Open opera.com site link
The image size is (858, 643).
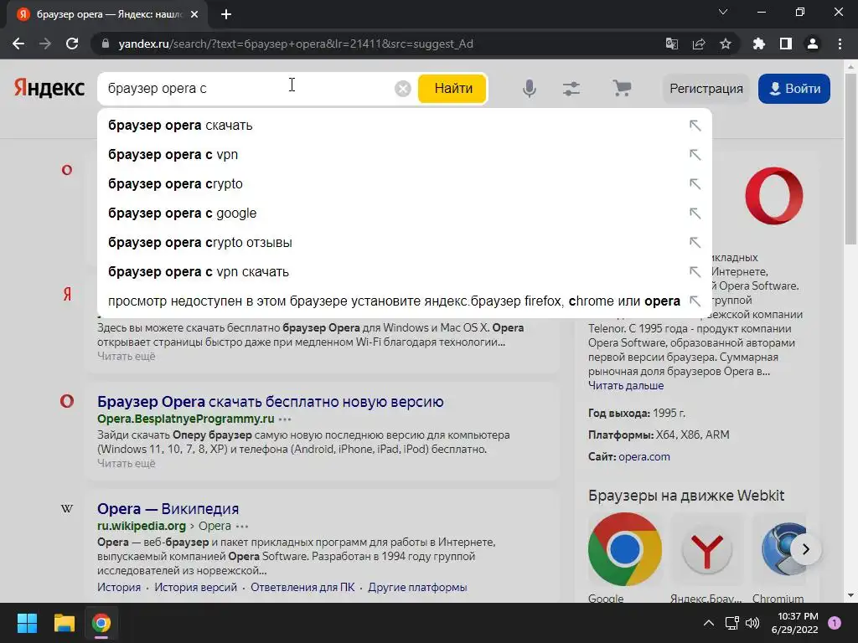click(x=644, y=456)
